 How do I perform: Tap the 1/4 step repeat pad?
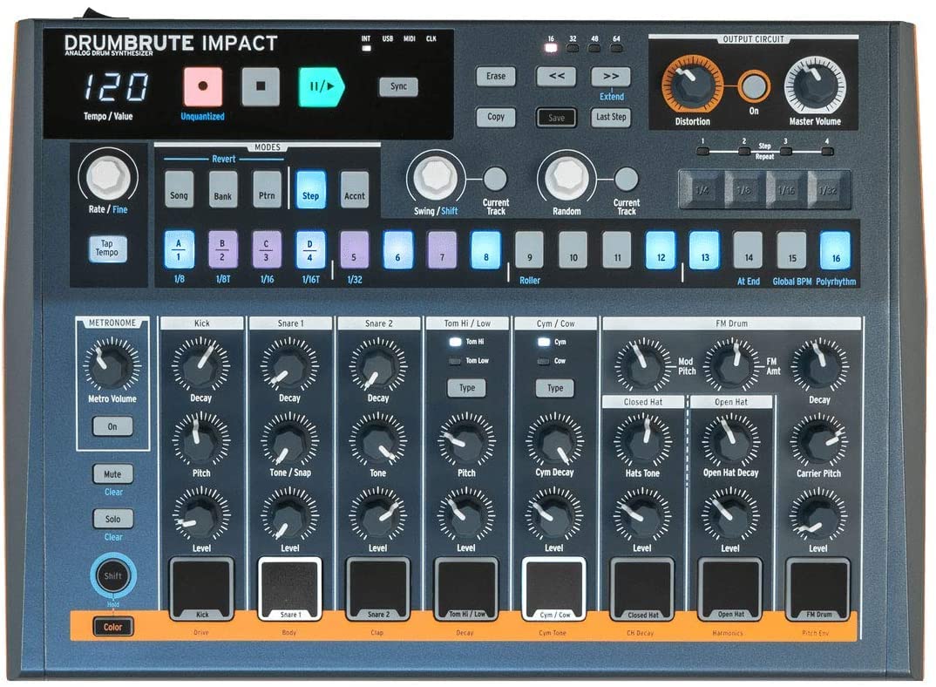click(702, 190)
